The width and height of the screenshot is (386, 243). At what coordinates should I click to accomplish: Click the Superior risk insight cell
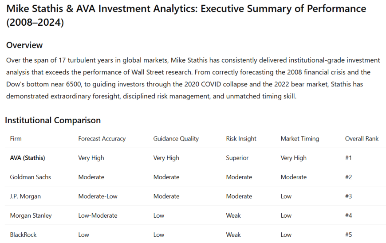(x=237, y=158)
